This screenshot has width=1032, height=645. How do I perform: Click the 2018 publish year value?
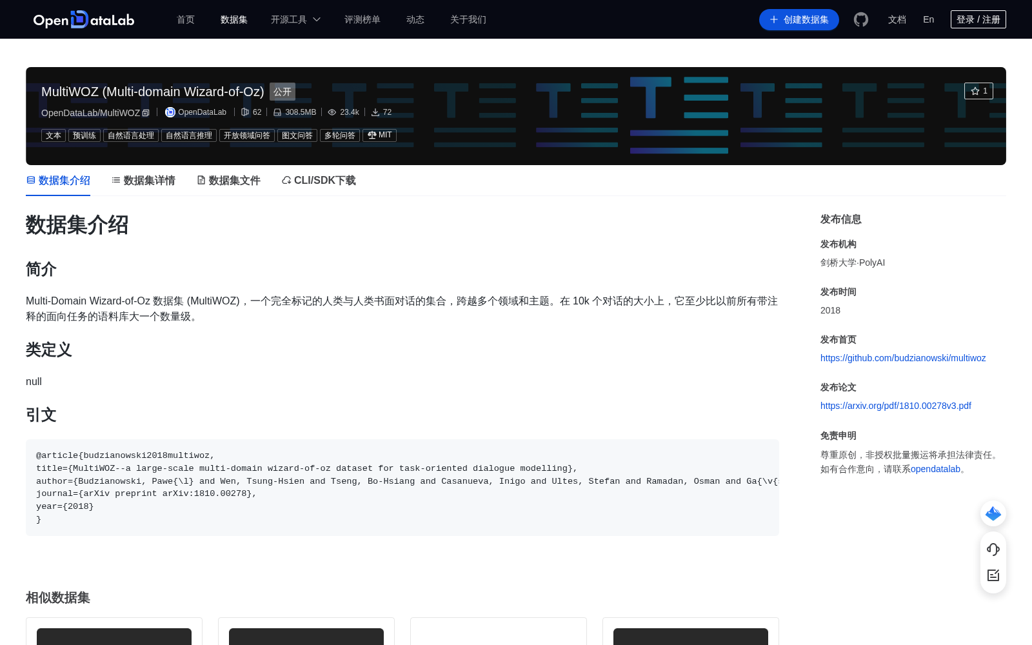(830, 310)
